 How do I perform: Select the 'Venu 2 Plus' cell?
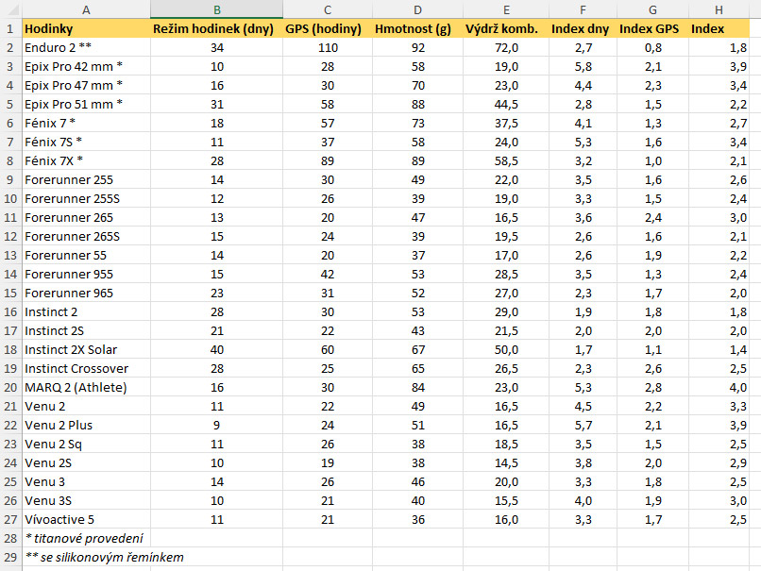(x=86, y=426)
